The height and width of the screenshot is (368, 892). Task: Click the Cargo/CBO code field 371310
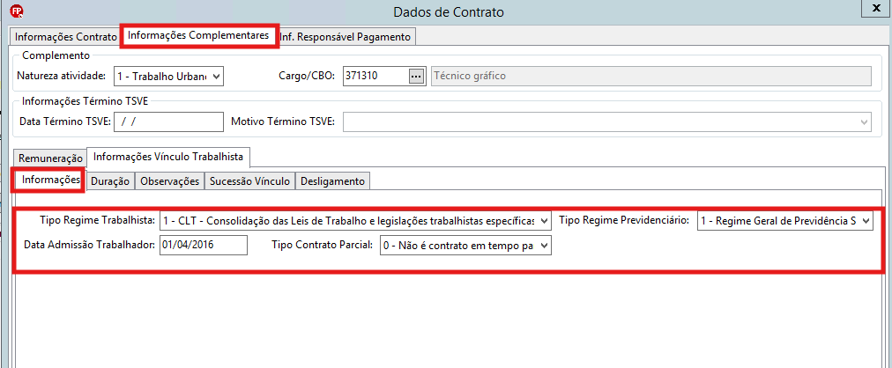click(376, 76)
